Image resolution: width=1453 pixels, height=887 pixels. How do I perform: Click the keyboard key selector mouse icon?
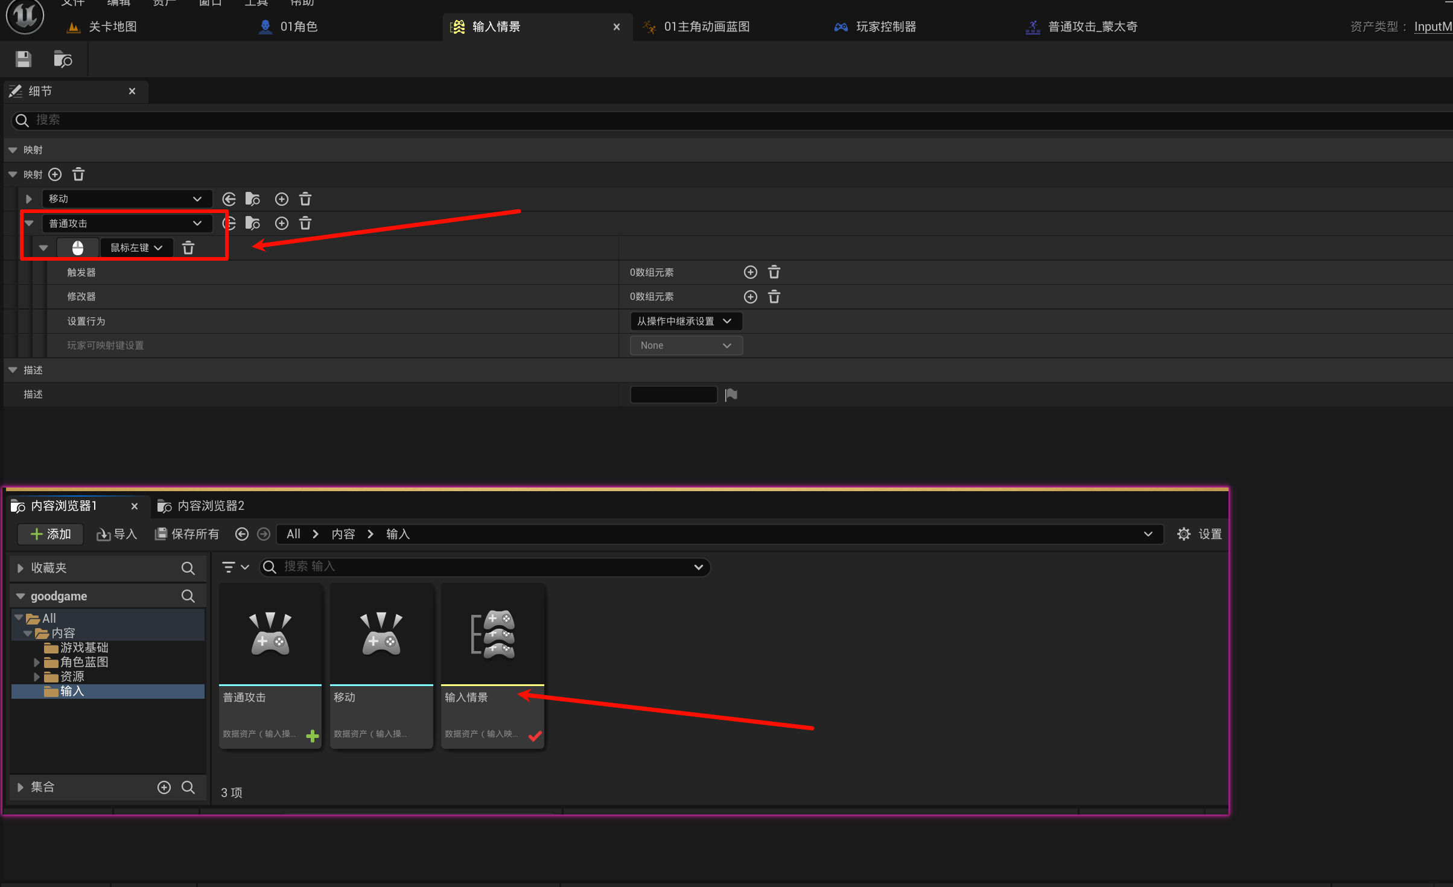(78, 248)
